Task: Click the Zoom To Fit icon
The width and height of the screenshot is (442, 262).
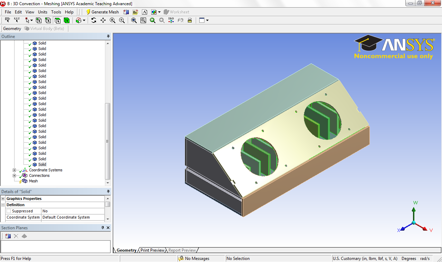Action: (x=134, y=20)
